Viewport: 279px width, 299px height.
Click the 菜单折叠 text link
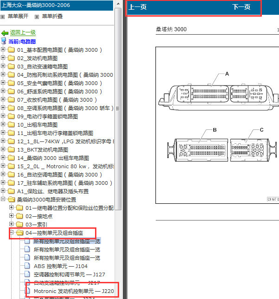[52, 16]
